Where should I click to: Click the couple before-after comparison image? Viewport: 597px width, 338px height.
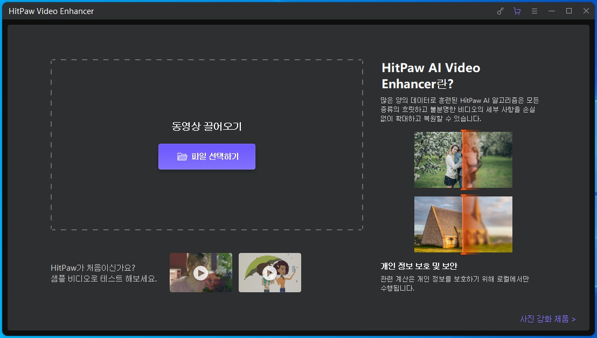pos(463,160)
